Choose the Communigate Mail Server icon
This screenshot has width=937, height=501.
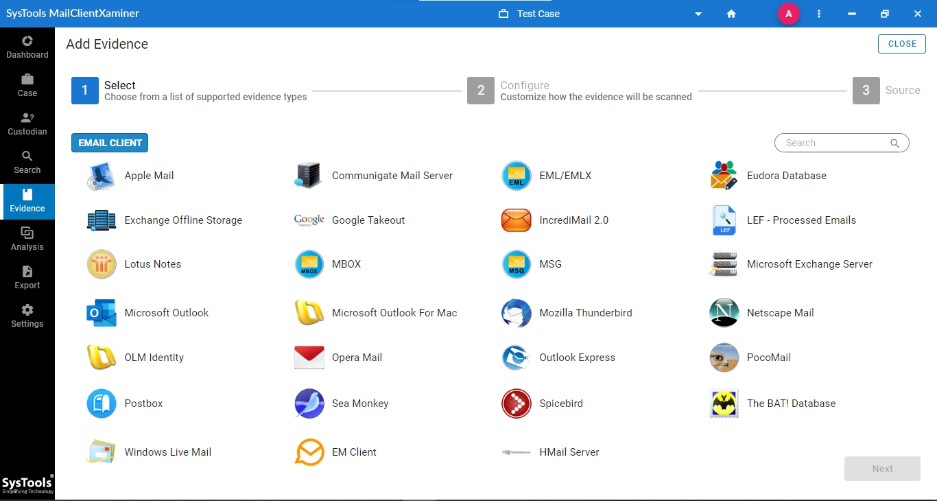309,176
